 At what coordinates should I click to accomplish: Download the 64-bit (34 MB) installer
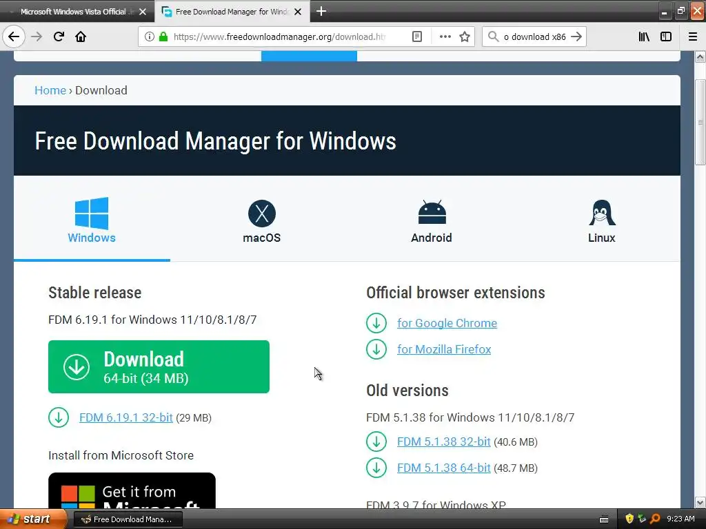click(x=159, y=366)
